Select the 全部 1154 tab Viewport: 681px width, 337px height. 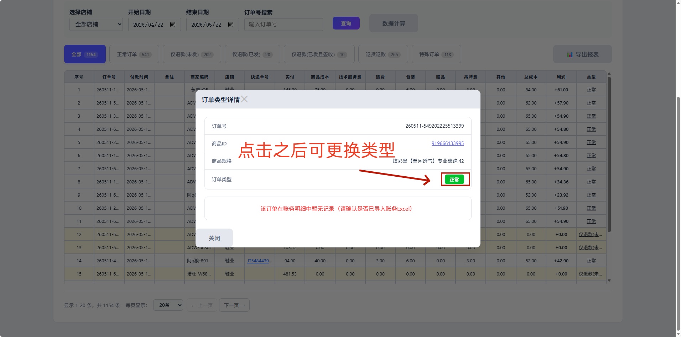(x=85, y=54)
